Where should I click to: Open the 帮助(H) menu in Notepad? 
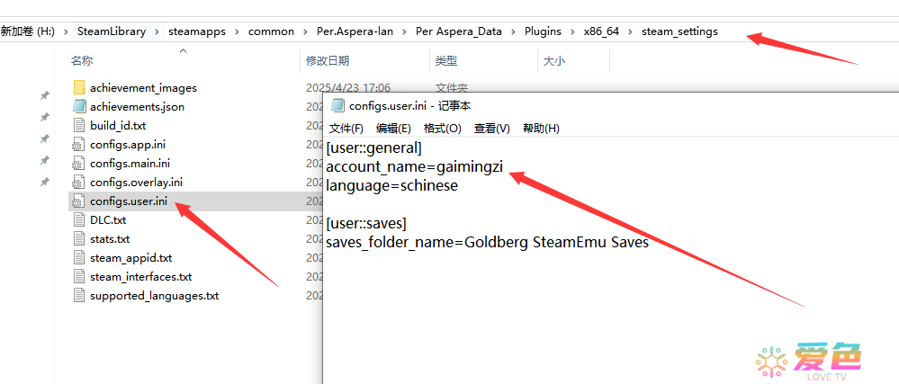[x=541, y=129]
